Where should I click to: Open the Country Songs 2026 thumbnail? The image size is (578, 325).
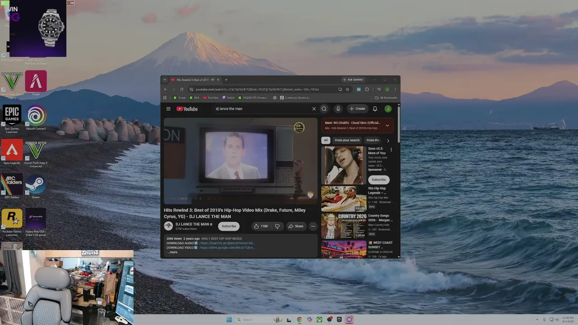[x=344, y=226]
